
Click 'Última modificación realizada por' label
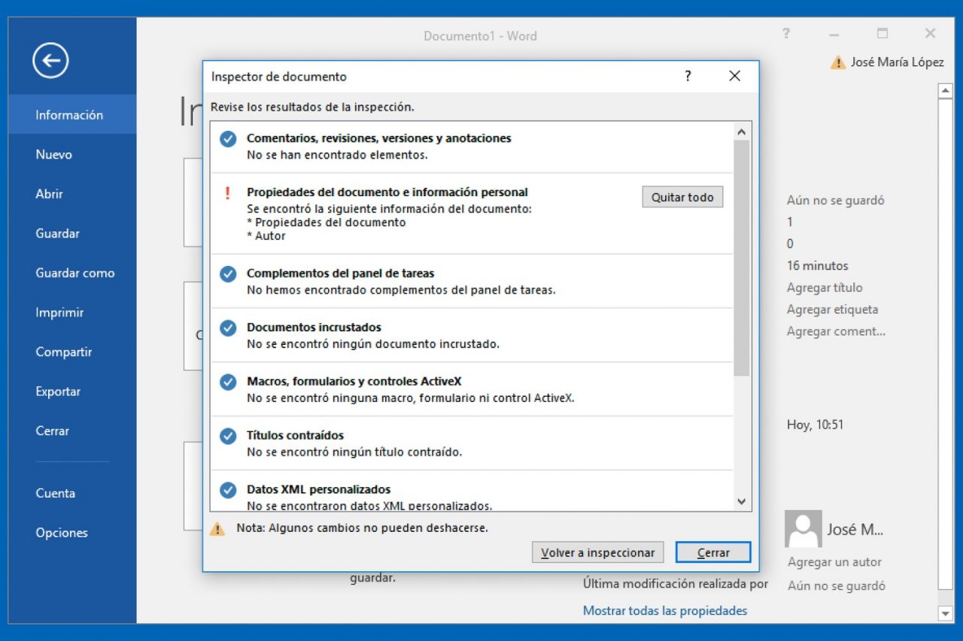[x=676, y=584]
